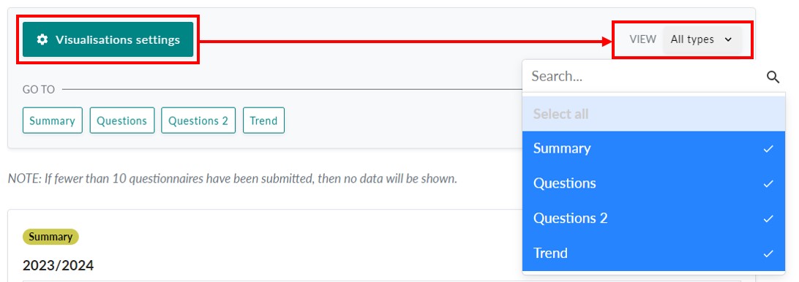Toggle the Questions 2 option in the dropdown
The height and width of the screenshot is (282, 799).
(654, 218)
